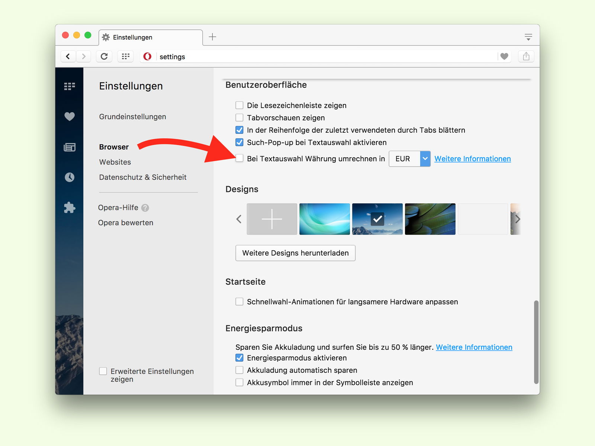Open the News icon in sidebar
595x446 pixels.
pyautogui.click(x=70, y=147)
